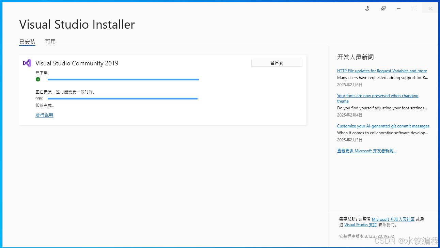Switch to the 可用 tab

tap(50, 42)
